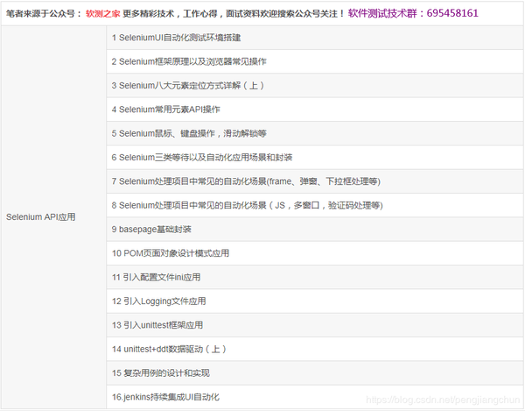This screenshot has height=411, width=525.
Task: Open row 15 复杂用例的设计和实现
Action: click(315, 373)
